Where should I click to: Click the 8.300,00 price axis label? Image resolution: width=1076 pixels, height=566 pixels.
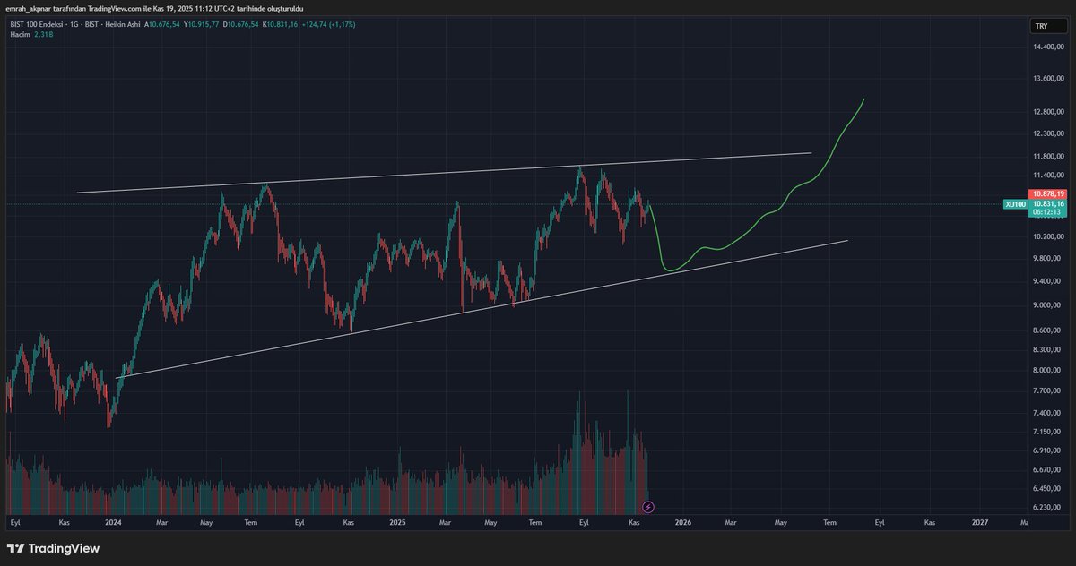[1047, 349]
